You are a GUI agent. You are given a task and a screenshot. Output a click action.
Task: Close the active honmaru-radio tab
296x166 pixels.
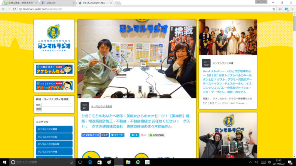pyautogui.click(x=111, y=3)
